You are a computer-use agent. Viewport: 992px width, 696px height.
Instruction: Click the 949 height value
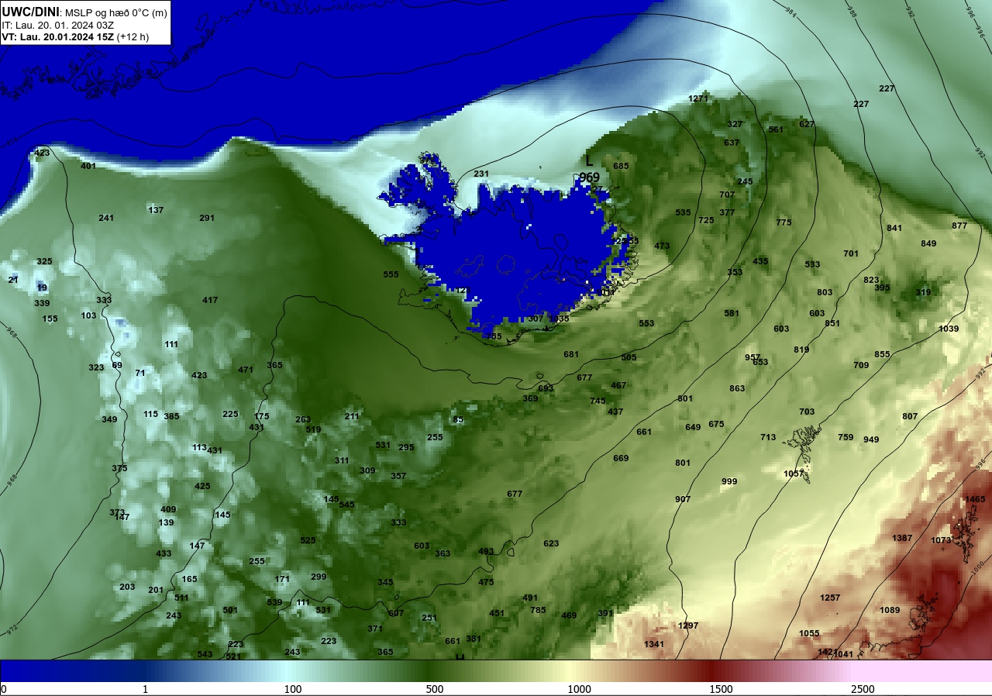(x=871, y=439)
